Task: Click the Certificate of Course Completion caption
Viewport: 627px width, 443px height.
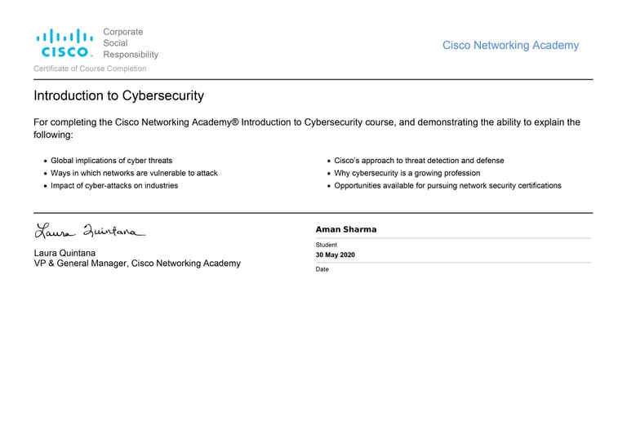Action: tap(90, 69)
